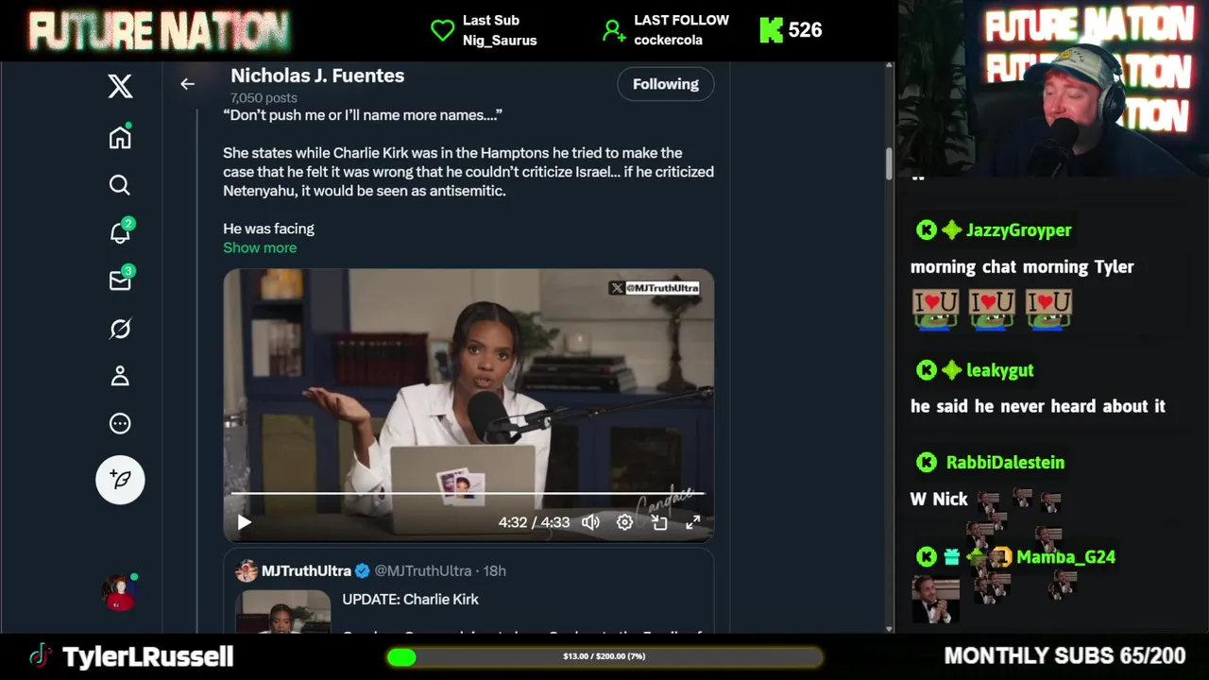
Task: Open Notifications bell with 2 badge
Action: [121, 231]
